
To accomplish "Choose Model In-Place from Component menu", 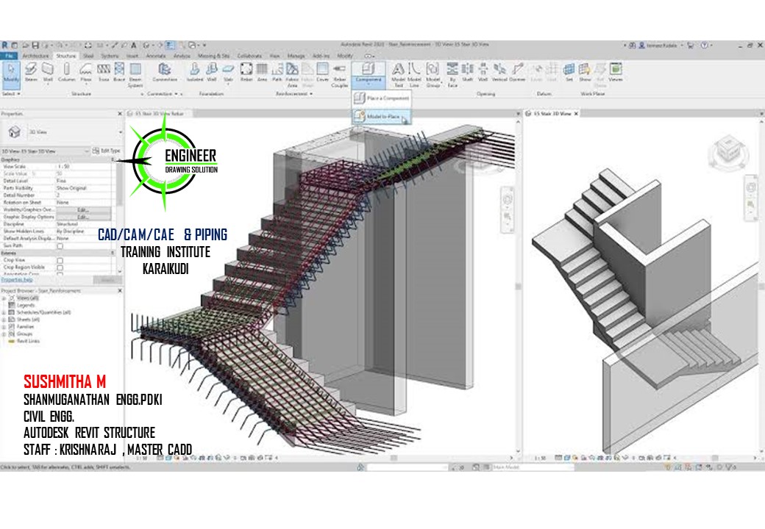I will click(x=382, y=116).
